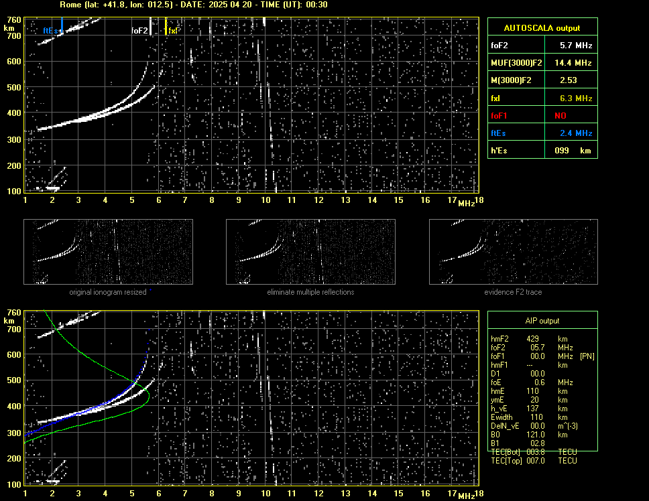Select the blue ftEs label in the table
The width and height of the screenshot is (649, 501).
click(498, 133)
